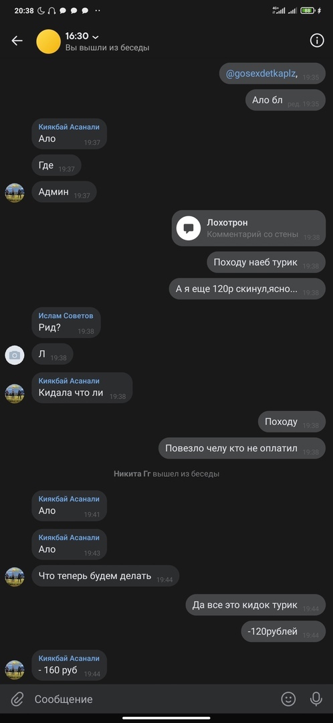The height and width of the screenshot is (723, 333).
Task: Tap avatar next to '- 160 руб' message
Action: pyautogui.click(x=15, y=669)
